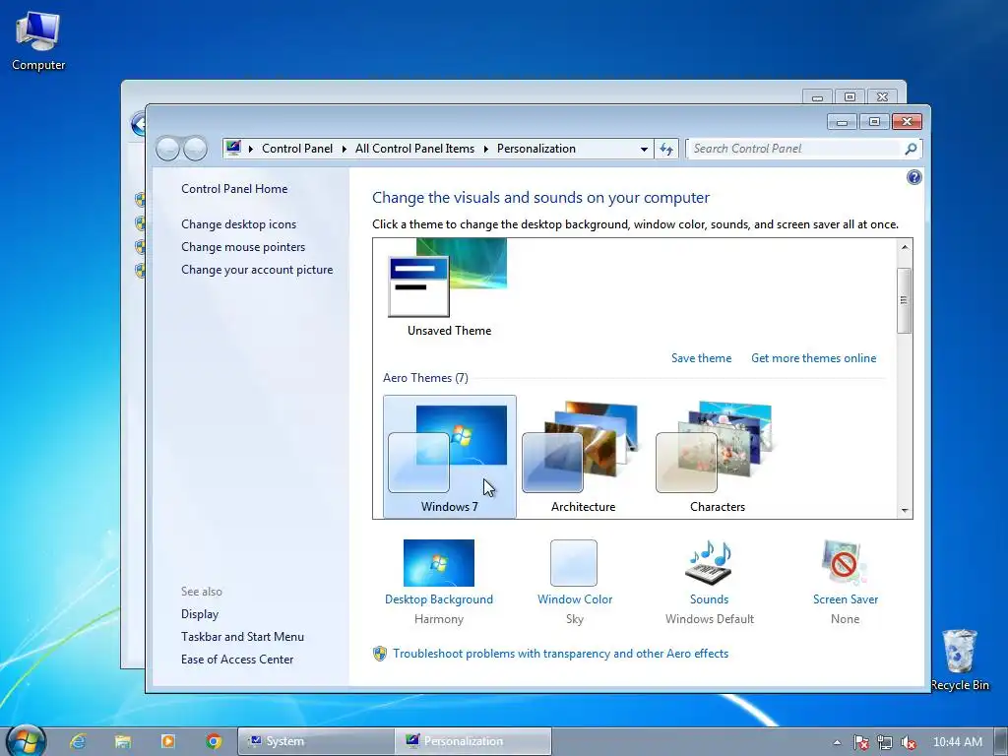Close the background System window

(x=882, y=97)
